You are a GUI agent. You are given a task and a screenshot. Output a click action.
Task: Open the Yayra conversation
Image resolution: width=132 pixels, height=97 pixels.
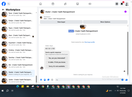click(18, 29)
